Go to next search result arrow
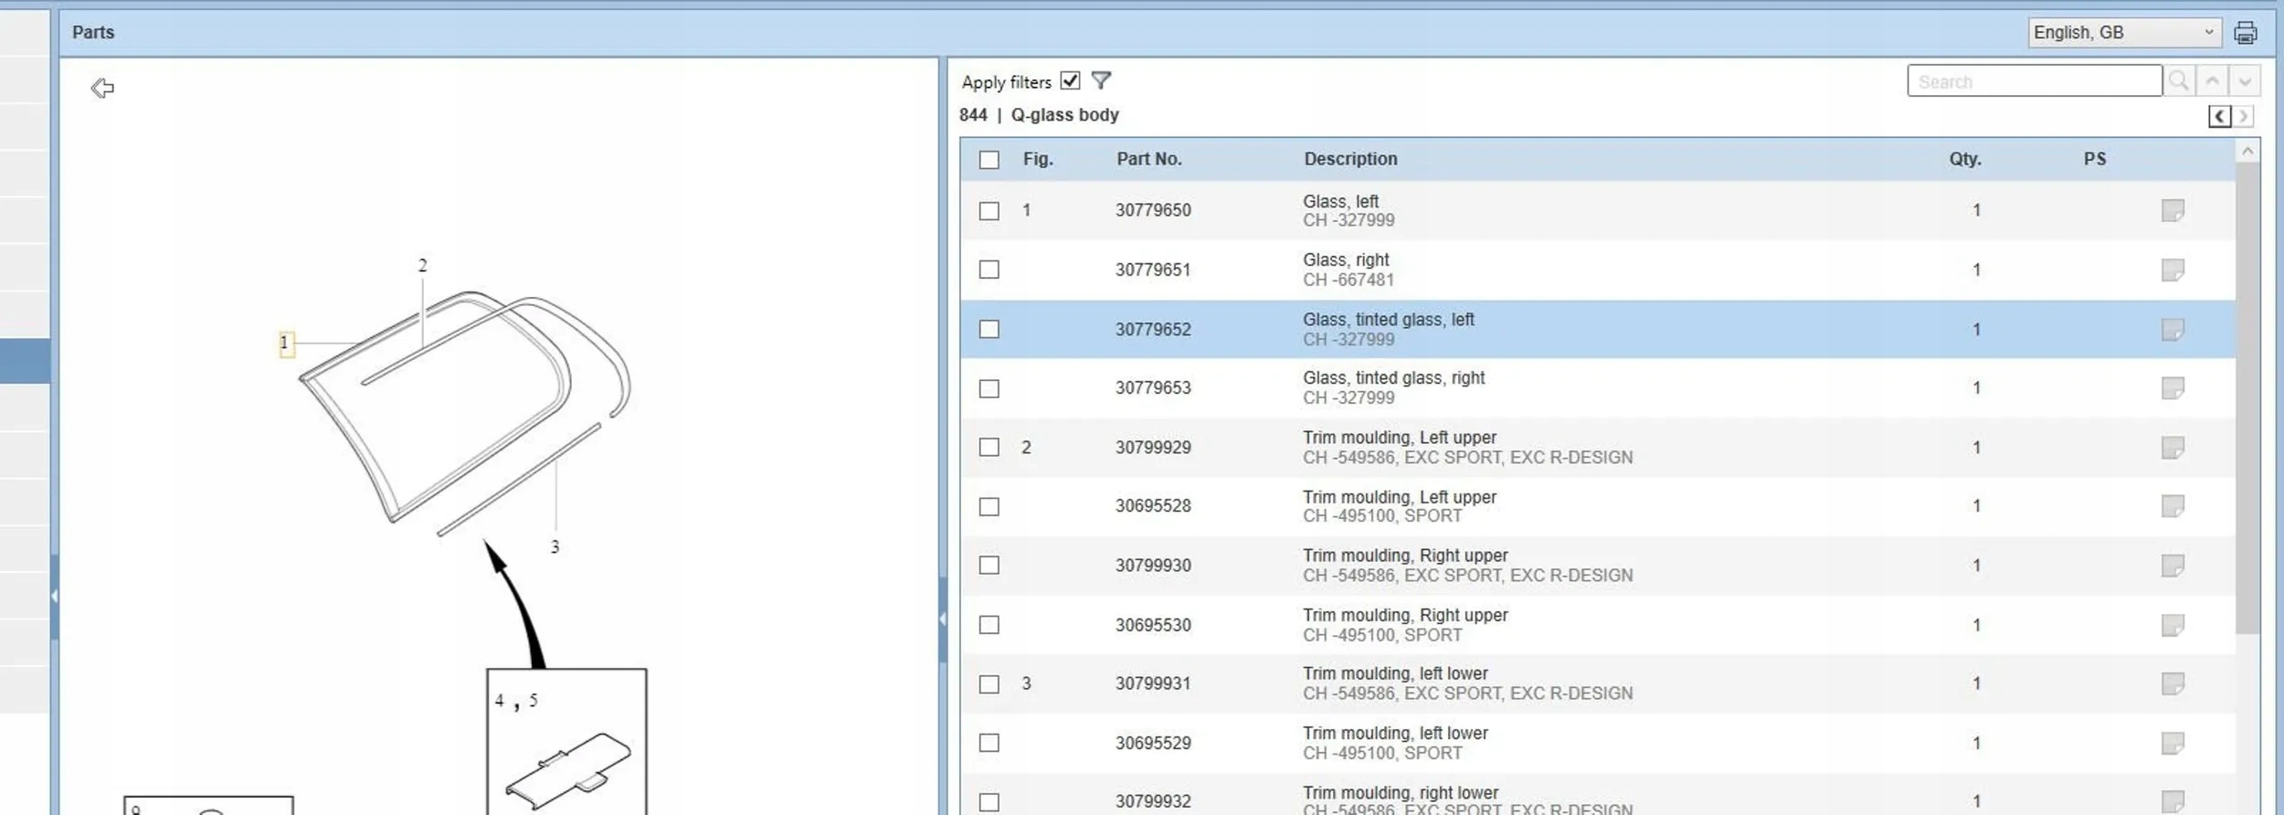 [x=2245, y=81]
